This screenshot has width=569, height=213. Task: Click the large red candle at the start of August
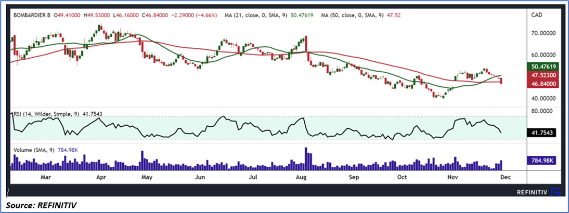pyautogui.click(x=307, y=45)
